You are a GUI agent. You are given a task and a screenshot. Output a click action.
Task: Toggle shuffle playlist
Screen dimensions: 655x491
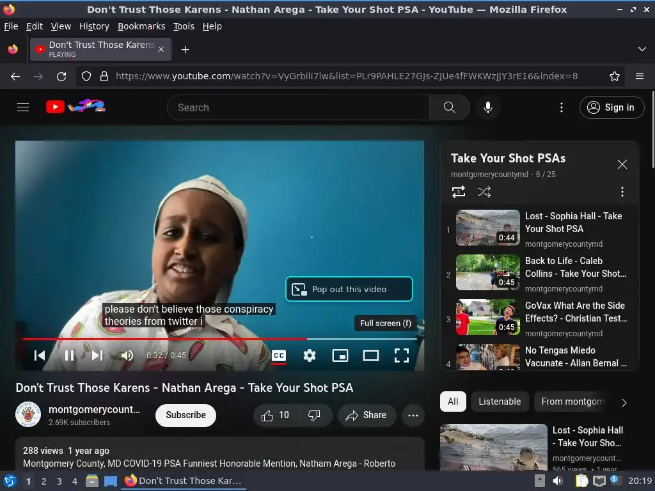484,192
